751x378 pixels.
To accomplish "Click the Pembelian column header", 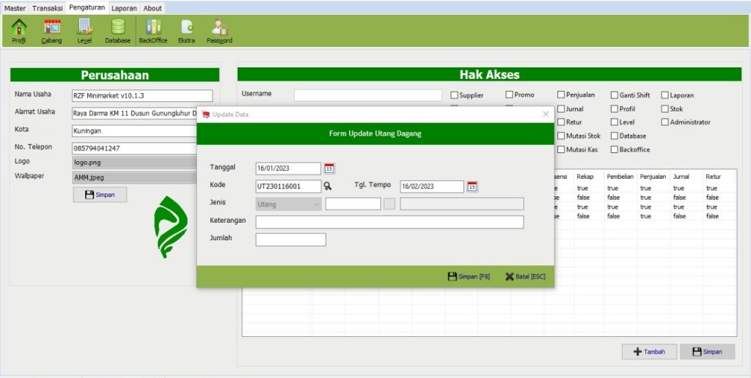I will (620, 177).
